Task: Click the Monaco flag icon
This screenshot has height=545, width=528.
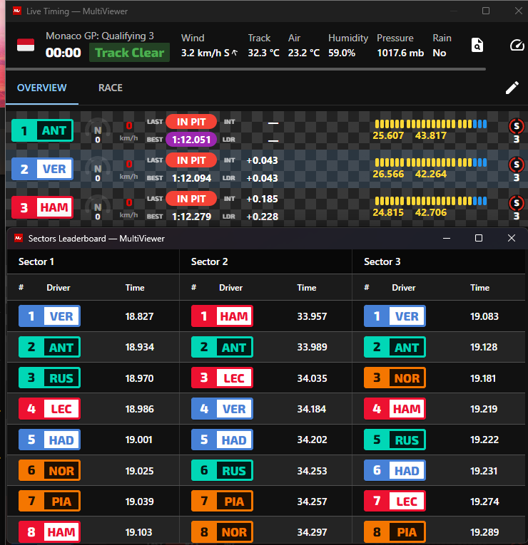Action: (26, 45)
